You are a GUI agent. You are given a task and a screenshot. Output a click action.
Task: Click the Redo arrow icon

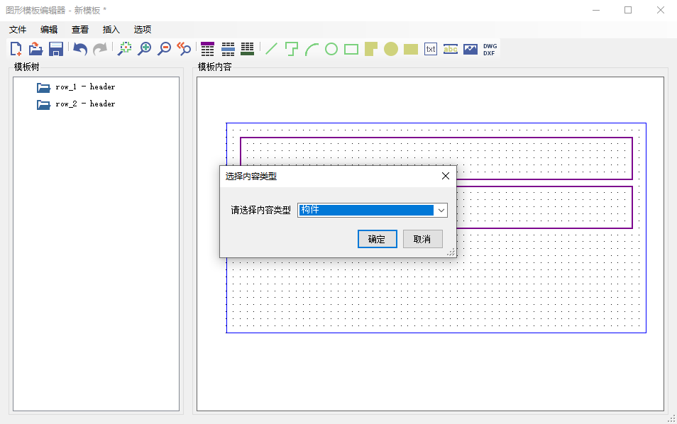(x=100, y=49)
